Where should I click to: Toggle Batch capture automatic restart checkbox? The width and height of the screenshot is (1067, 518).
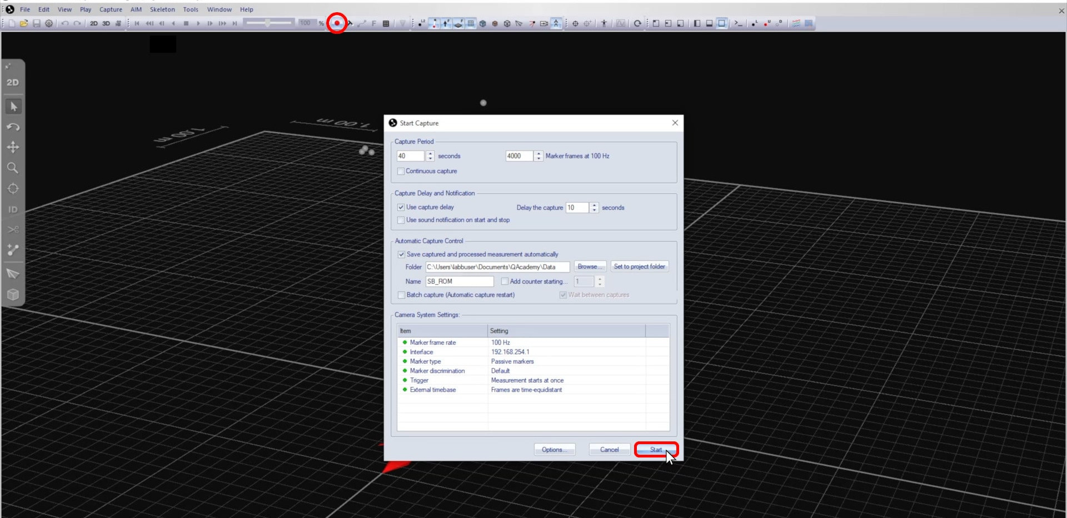click(x=401, y=295)
